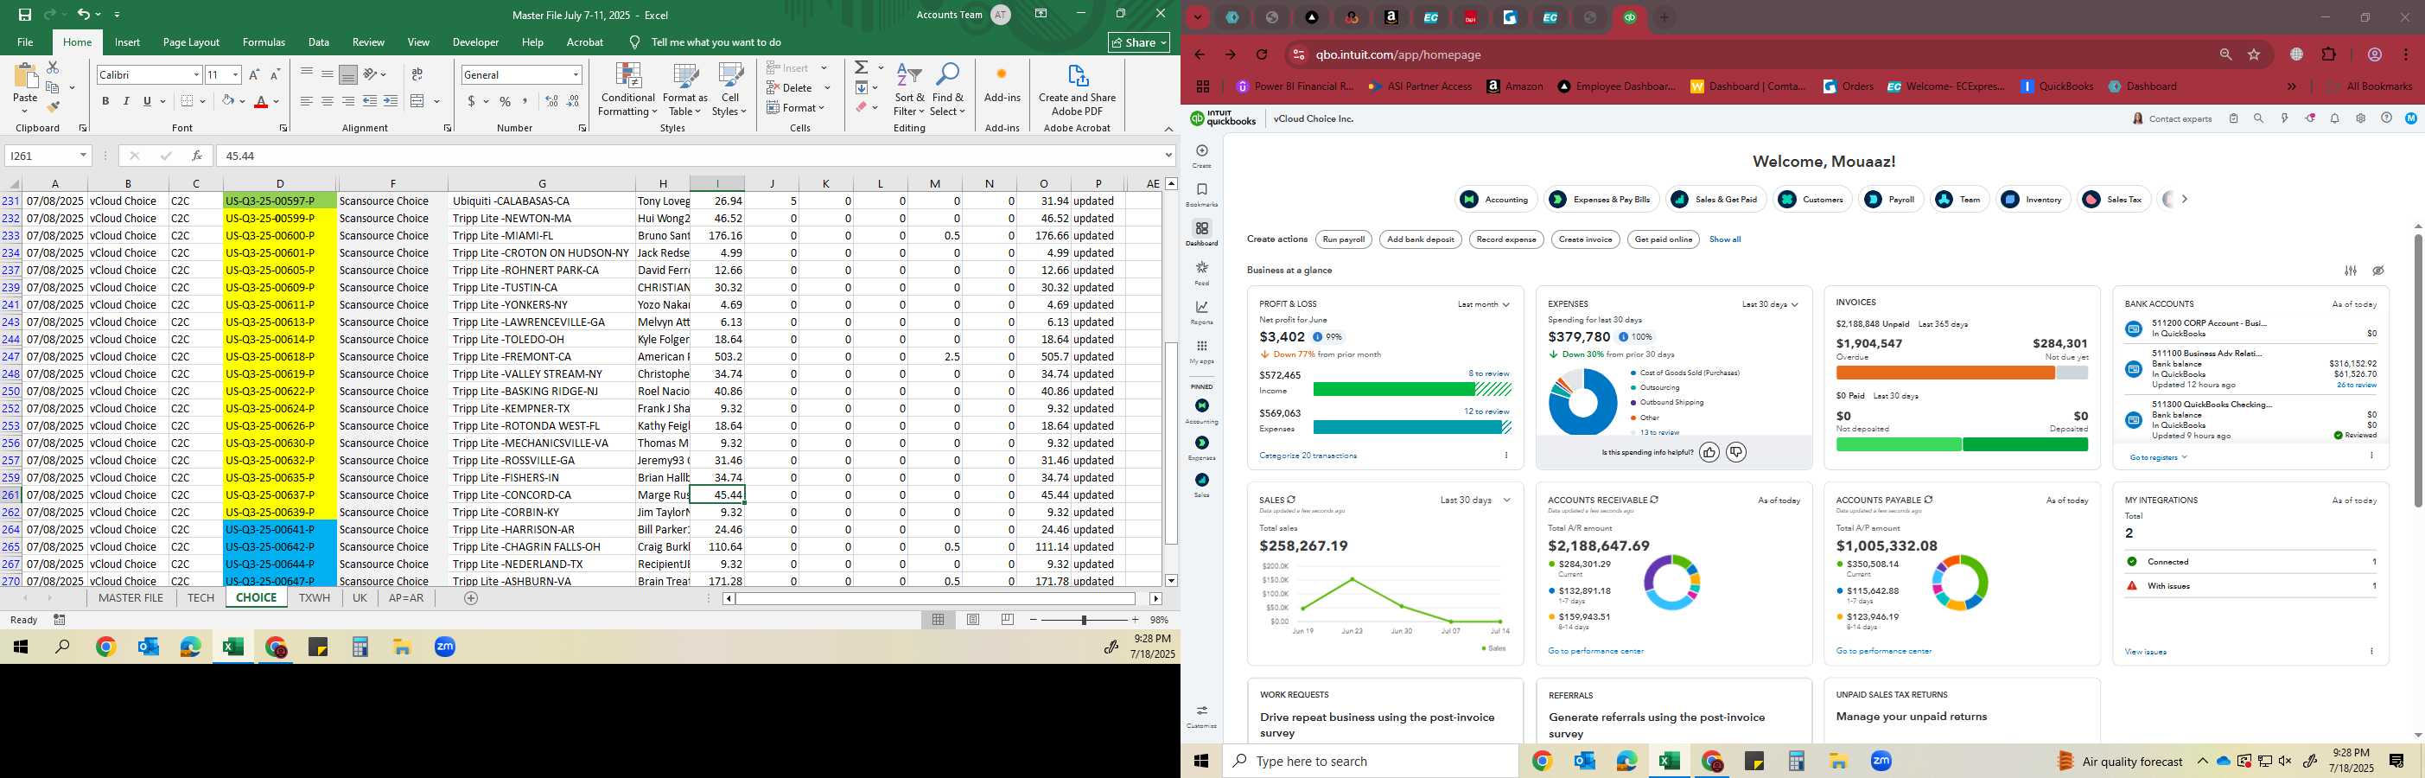The height and width of the screenshot is (778, 2425).
Task: Click the Increase Decimal icon
Action: click(x=552, y=101)
